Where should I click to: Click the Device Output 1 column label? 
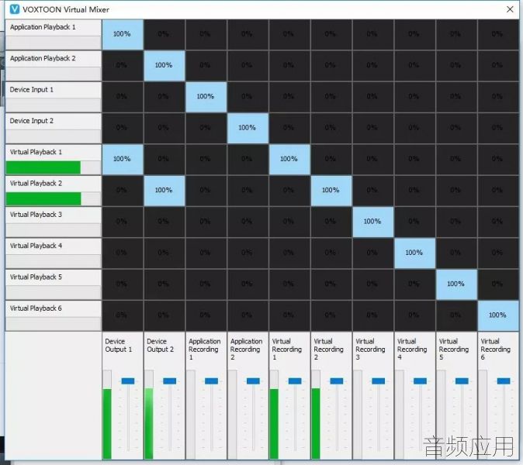point(119,346)
